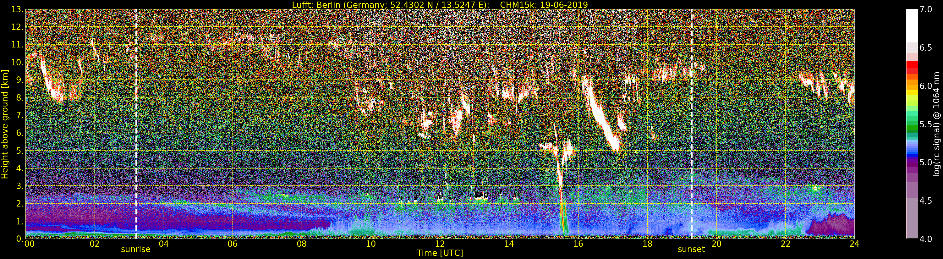Click the "10" tick on the time axis

pos(371,243)
